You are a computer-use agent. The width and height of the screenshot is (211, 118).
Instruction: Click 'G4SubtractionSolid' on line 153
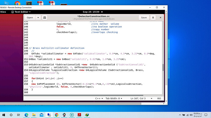[x=41, y=65]
